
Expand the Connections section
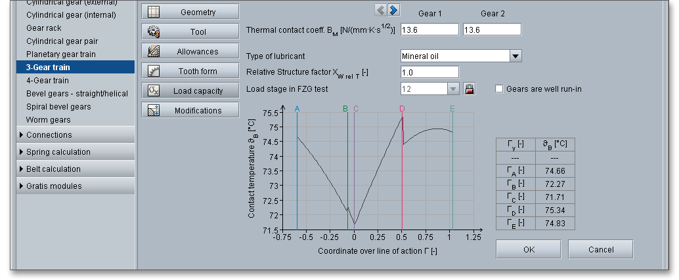pos(49,135)
